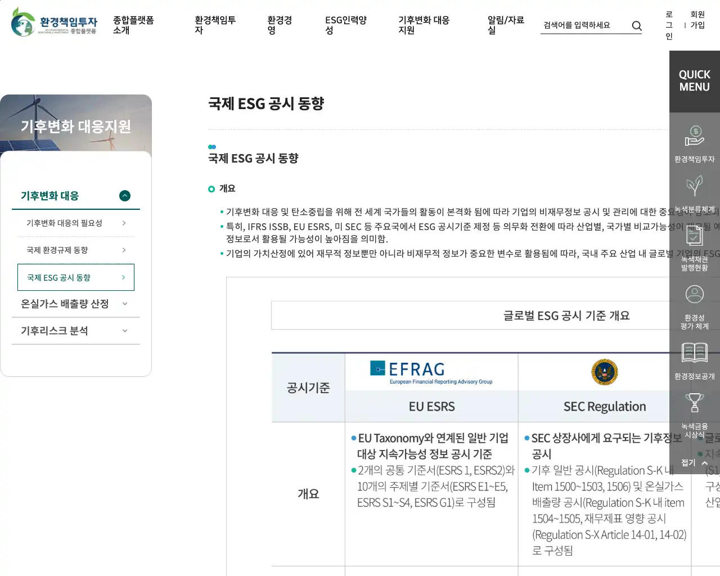Open 환경책임투자 quick menu icon

(x=694, y=137)
